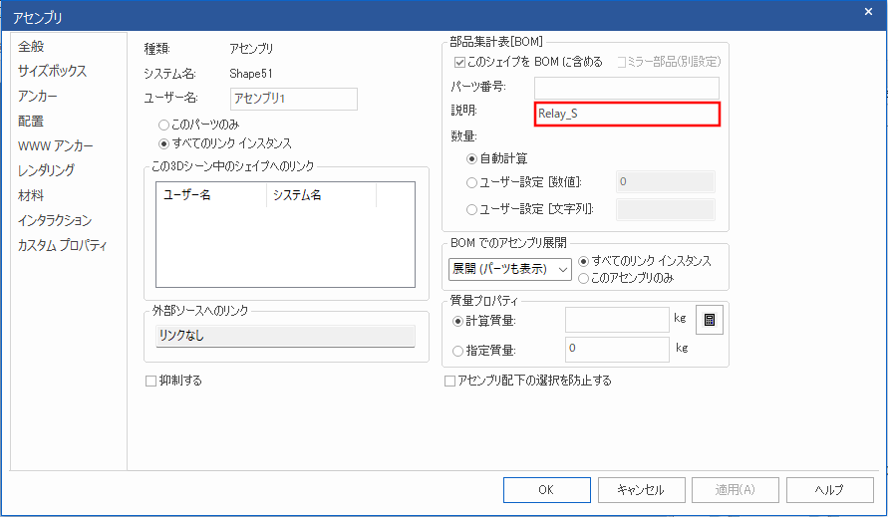Click the キャンセル button
The height and width of the screenshot is (517, 888).
click(x=641, y=490)
